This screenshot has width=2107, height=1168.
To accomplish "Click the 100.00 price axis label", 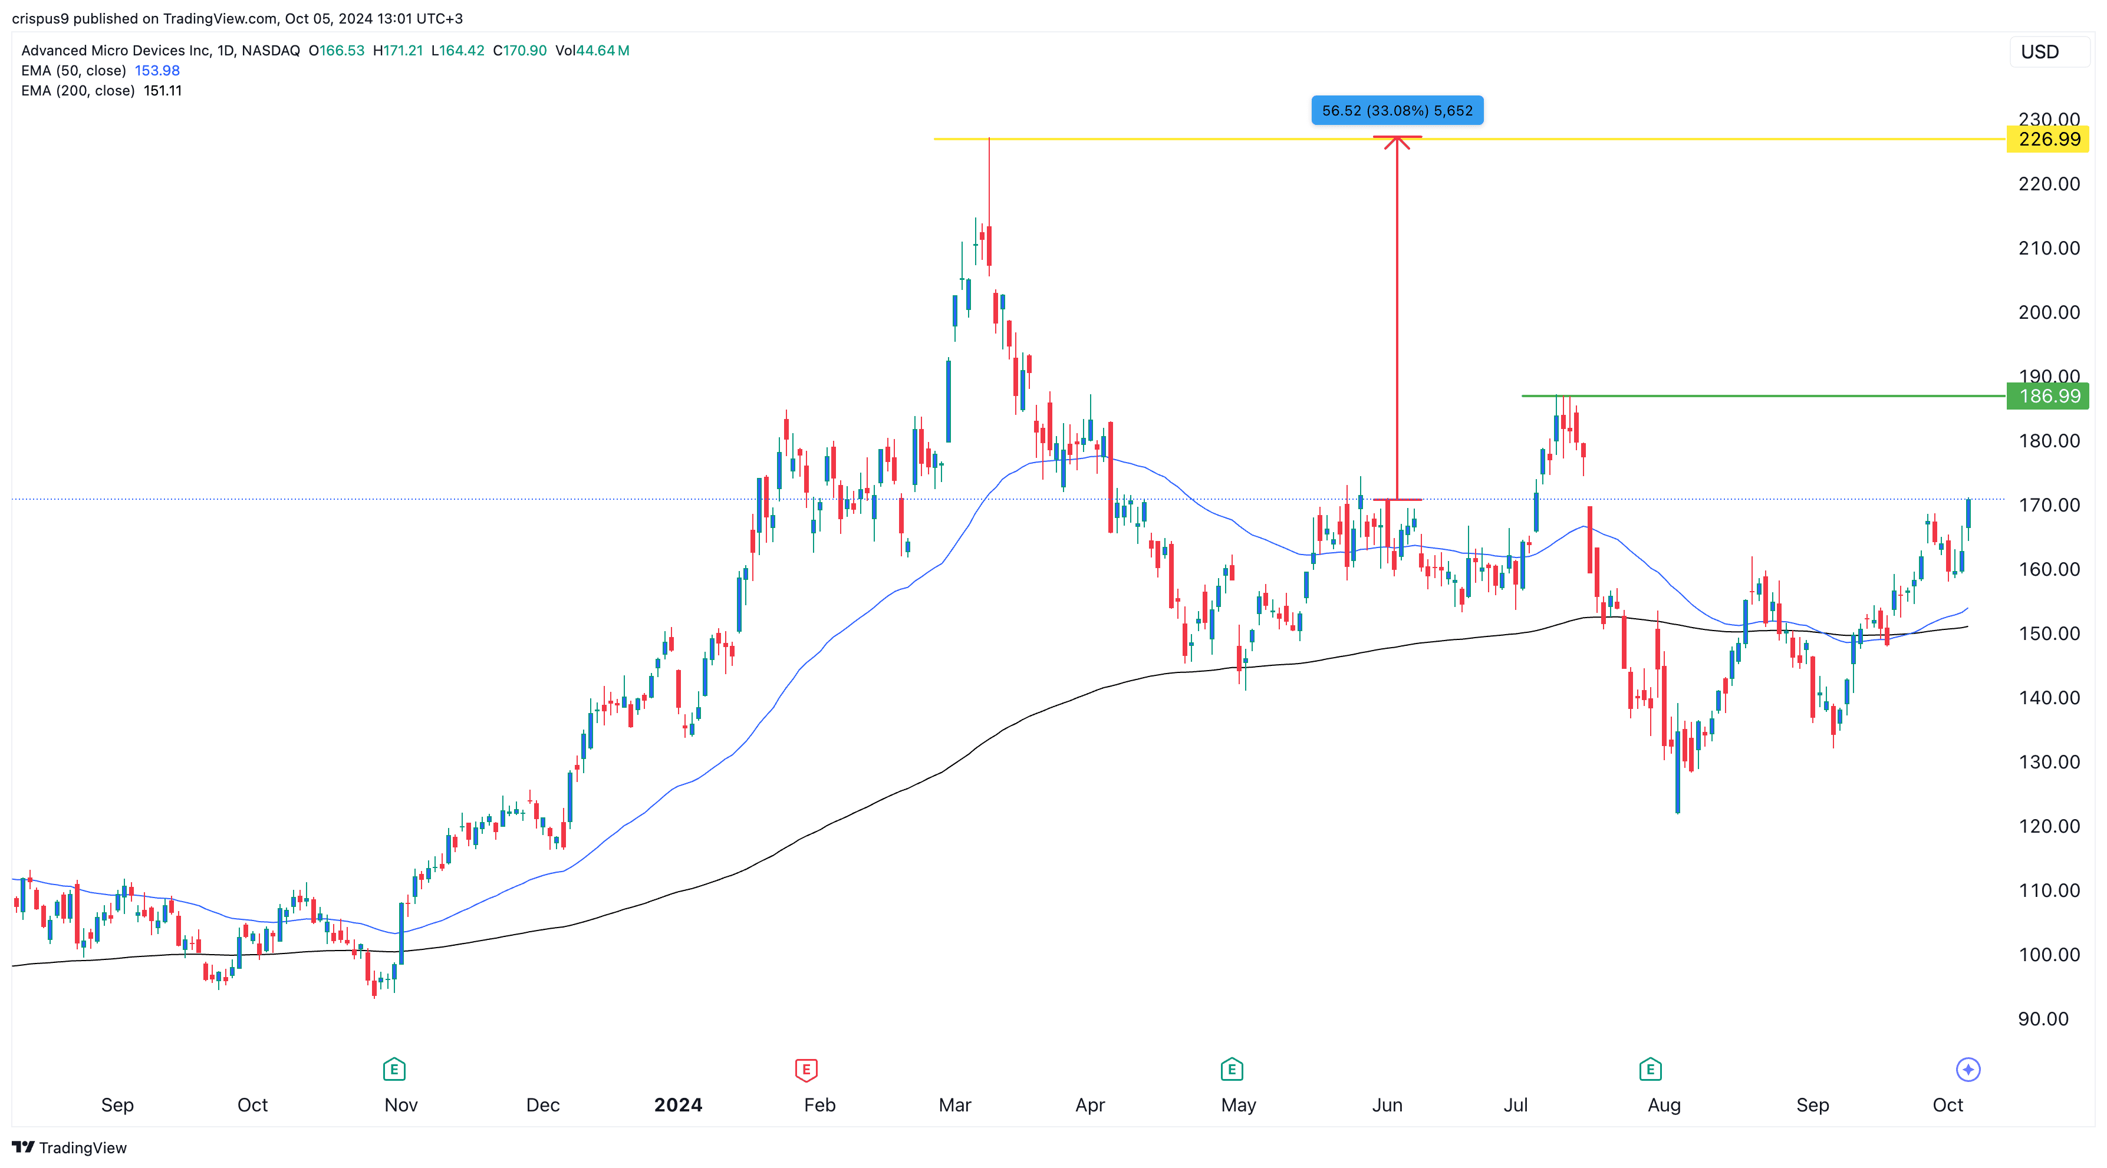I will [2049, 954].
